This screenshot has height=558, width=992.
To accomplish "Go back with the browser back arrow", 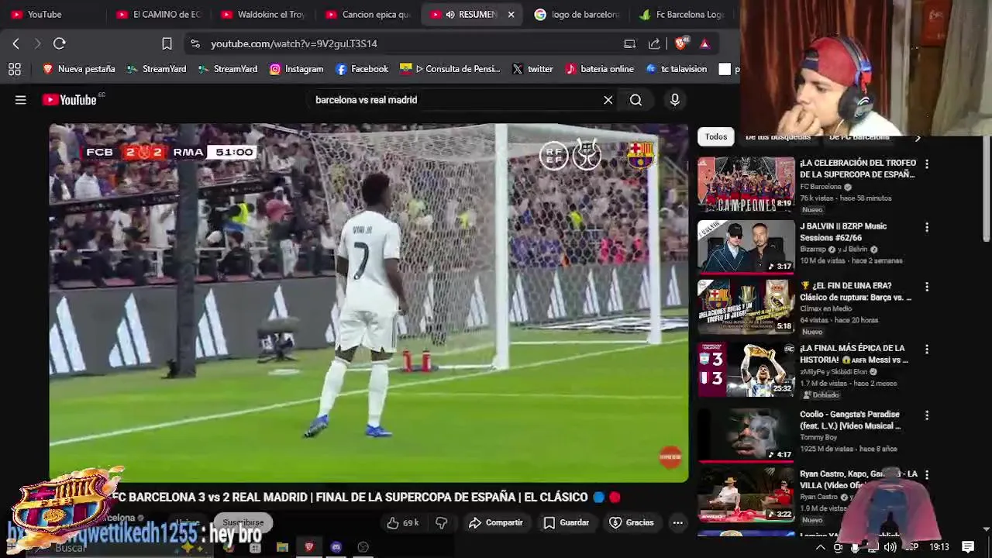I will [16, 44].
